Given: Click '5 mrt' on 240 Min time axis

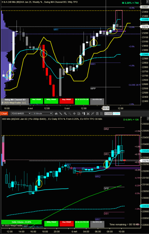Looking at the screenshot, I should [x=67, y=108].
